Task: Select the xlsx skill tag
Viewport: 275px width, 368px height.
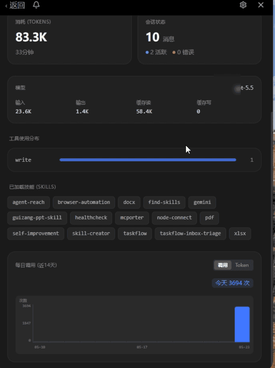Action: click(x=240, y=234)
